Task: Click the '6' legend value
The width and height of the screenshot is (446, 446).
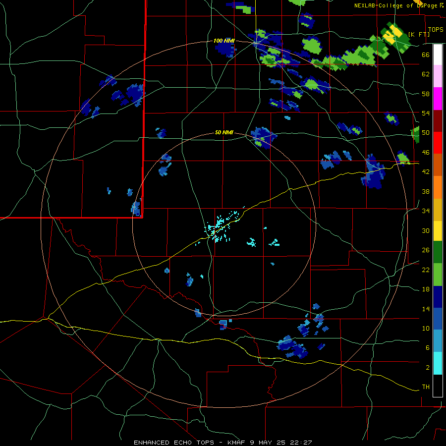Action: (428, 348)
